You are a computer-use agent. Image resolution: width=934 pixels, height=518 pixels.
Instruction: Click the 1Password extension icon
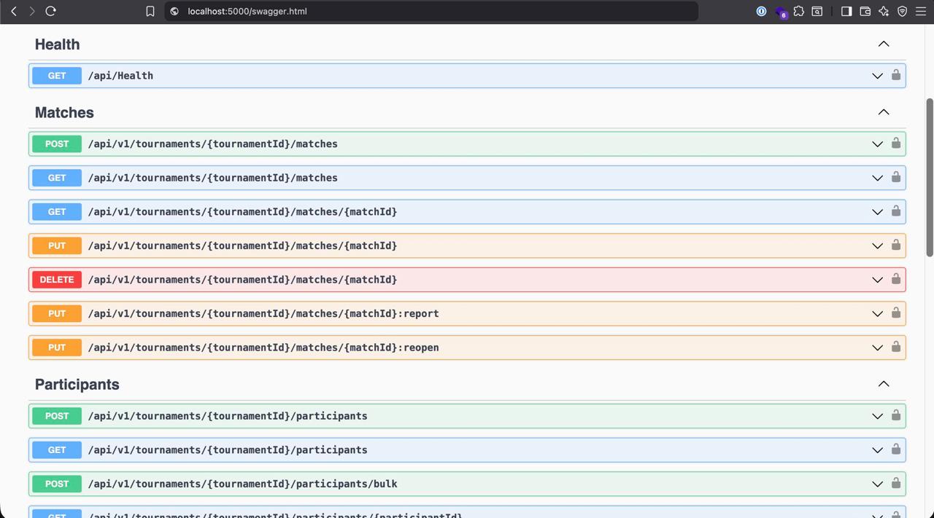pyautogui.click(x=761, y=11)
